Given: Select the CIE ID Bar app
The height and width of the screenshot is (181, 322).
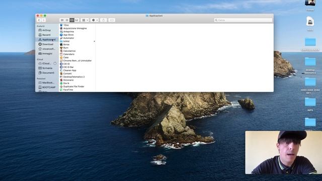Looking at the screenshot, I should pyautogui.click(x=67, y=67).
